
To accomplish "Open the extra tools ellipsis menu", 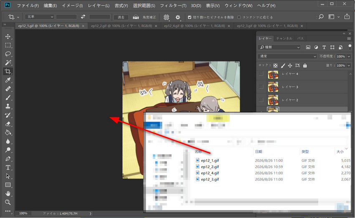I will click(8, 211).
